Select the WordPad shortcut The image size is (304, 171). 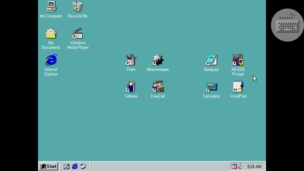pyautogui.click(x=238, y=87)
